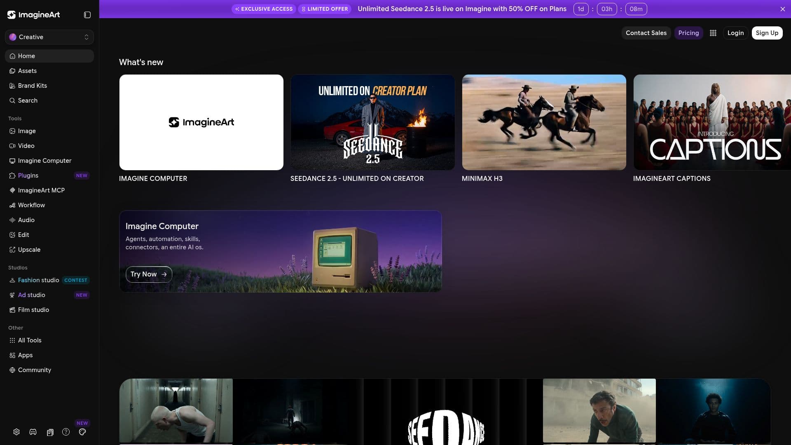791x445 pixels.
Task: Select the Image tool
Action: click(49, 131)
